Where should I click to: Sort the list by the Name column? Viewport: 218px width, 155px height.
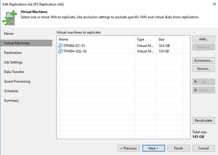click(x=96, y=39)
